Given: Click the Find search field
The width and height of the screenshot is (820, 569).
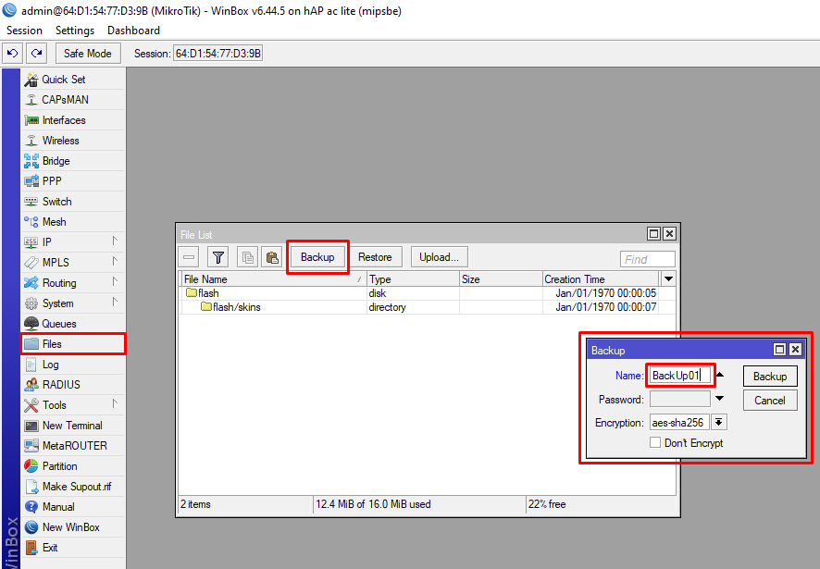Looking at the screenshot, I should [647, 259].
